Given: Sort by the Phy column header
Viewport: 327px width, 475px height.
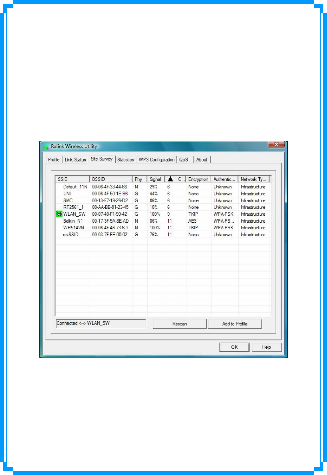Looking at the screenshot, I should click(x=139, y=179).
